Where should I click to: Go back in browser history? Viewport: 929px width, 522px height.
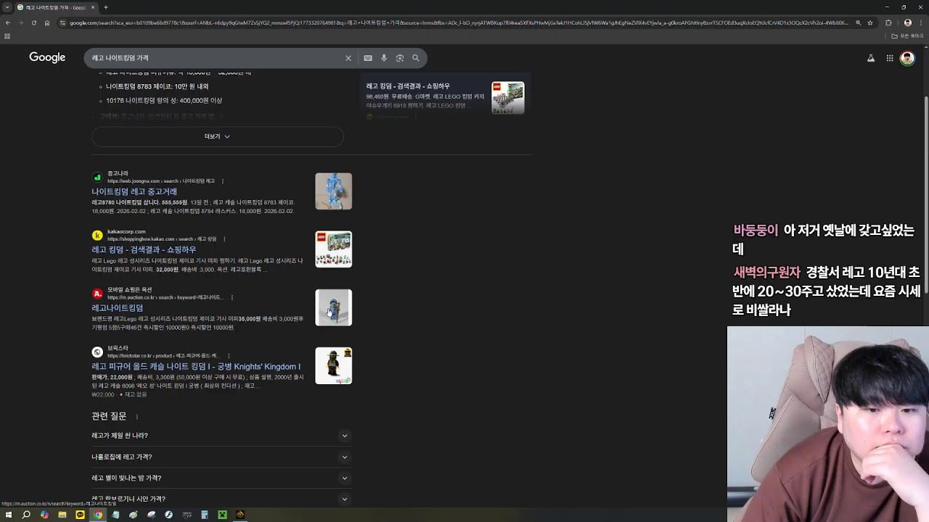(8, 22)
